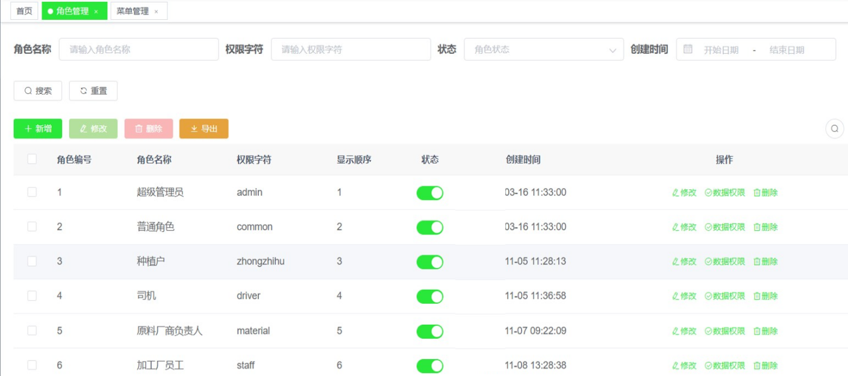The height and width of the screenshot is (376, 848).
Task: Click the 创建时间 column header
Action: (523, 160)
